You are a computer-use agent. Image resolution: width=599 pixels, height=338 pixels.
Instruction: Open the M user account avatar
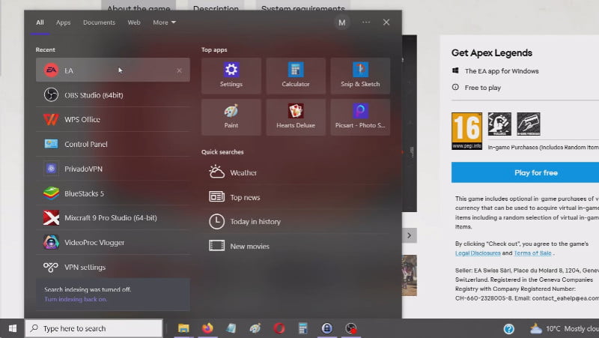342,22
